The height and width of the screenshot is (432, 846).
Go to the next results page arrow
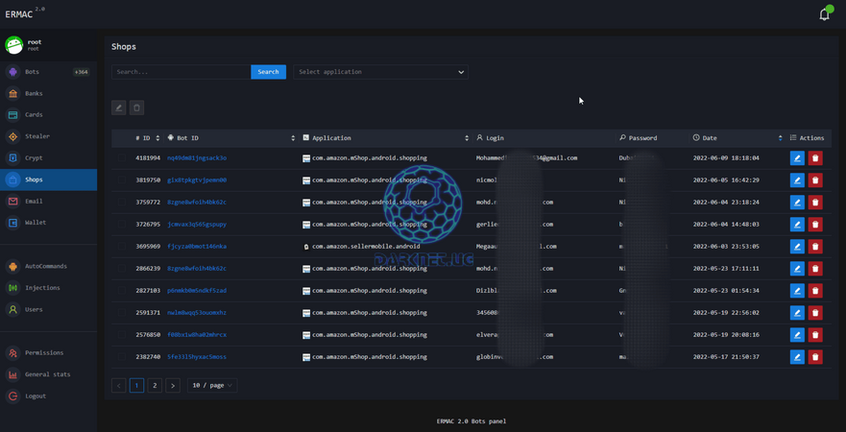pos(173,386)
